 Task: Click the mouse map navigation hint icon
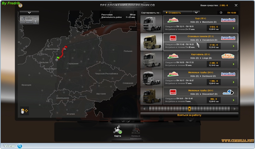coord(24,111)
